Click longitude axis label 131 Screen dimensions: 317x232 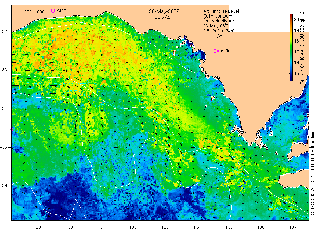[x=101, y=227]
